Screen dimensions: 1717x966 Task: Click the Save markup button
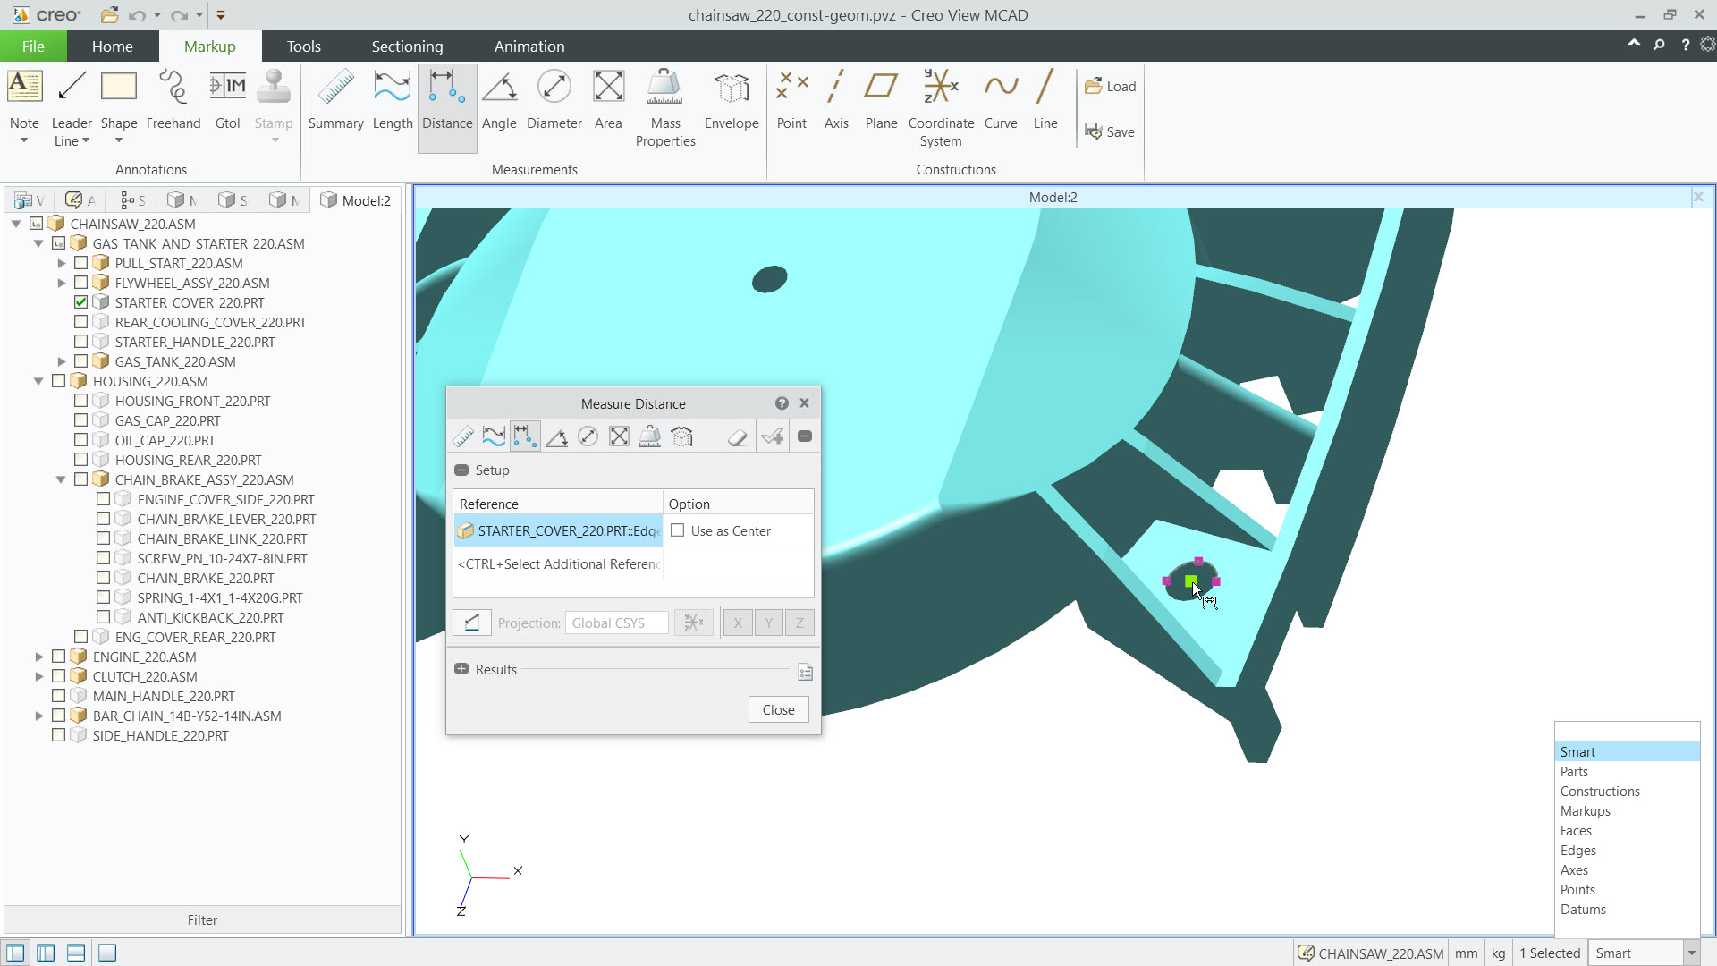pyautogui.click(x=1110, y=131)
